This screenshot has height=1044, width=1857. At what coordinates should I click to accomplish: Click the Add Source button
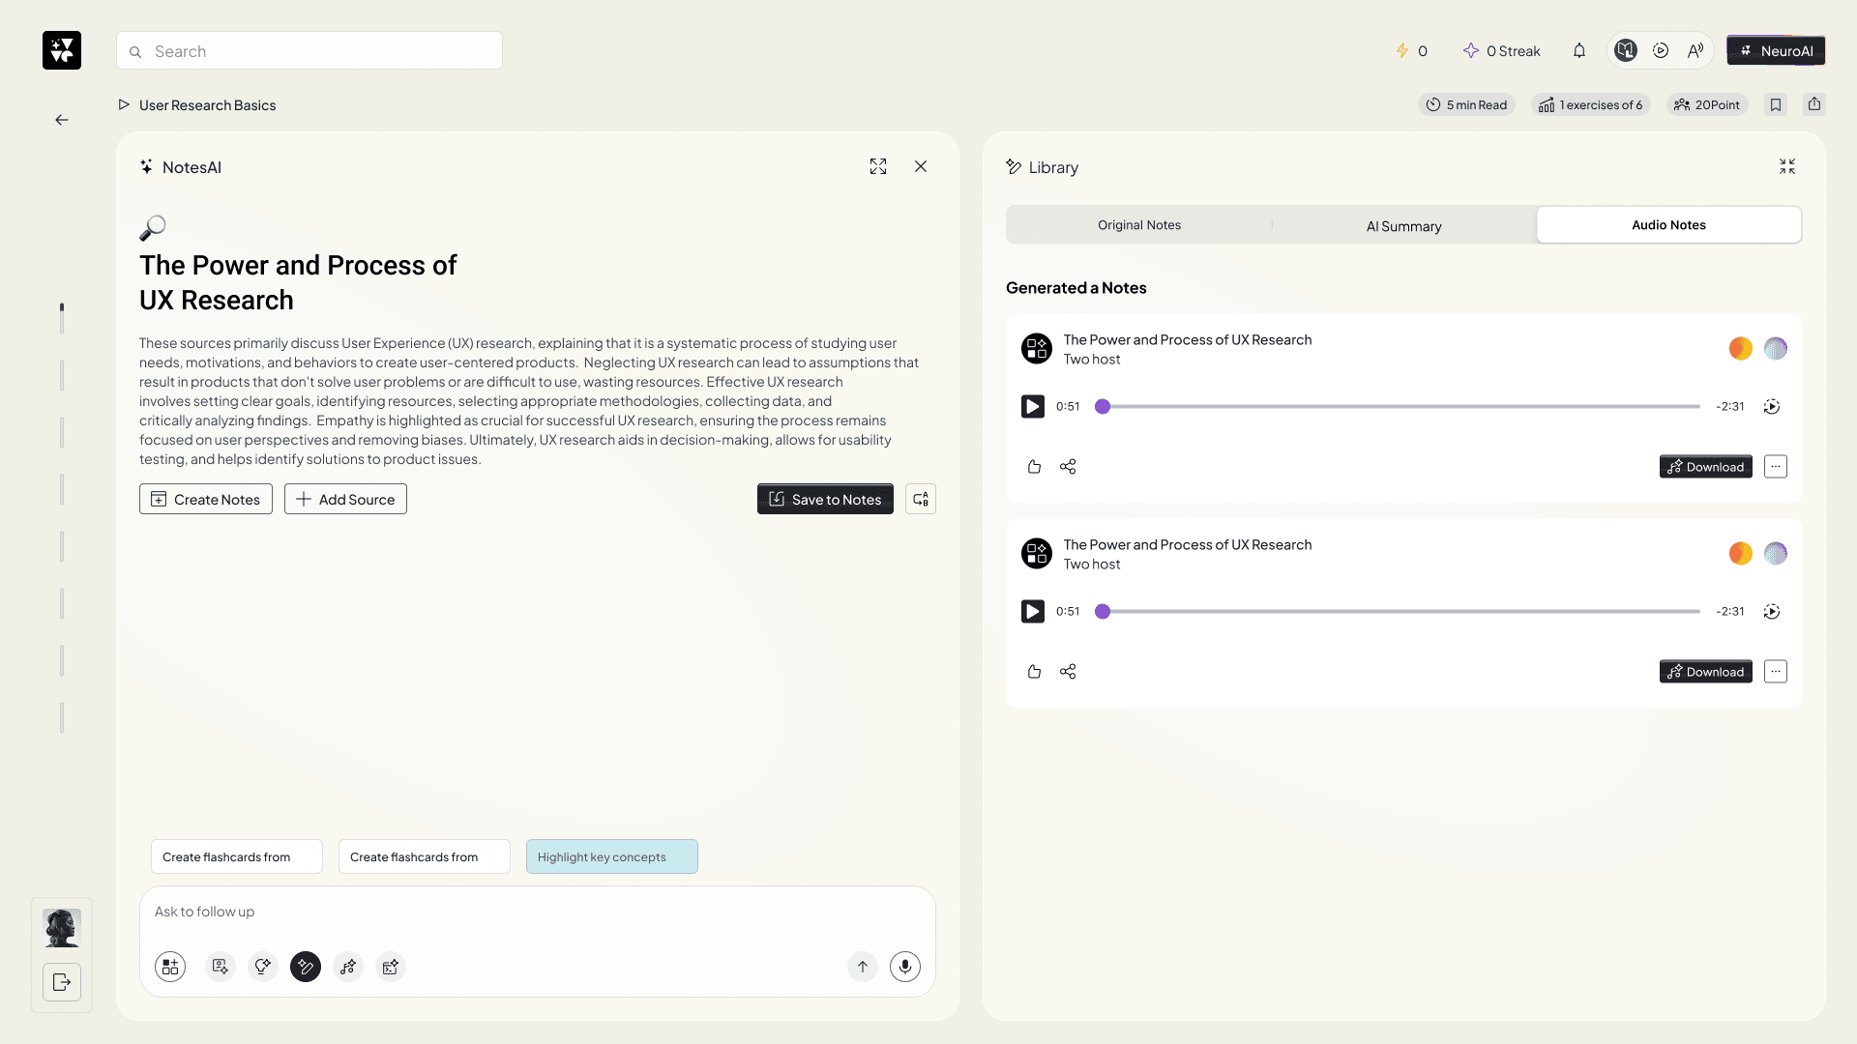click(x=345, y=499)
